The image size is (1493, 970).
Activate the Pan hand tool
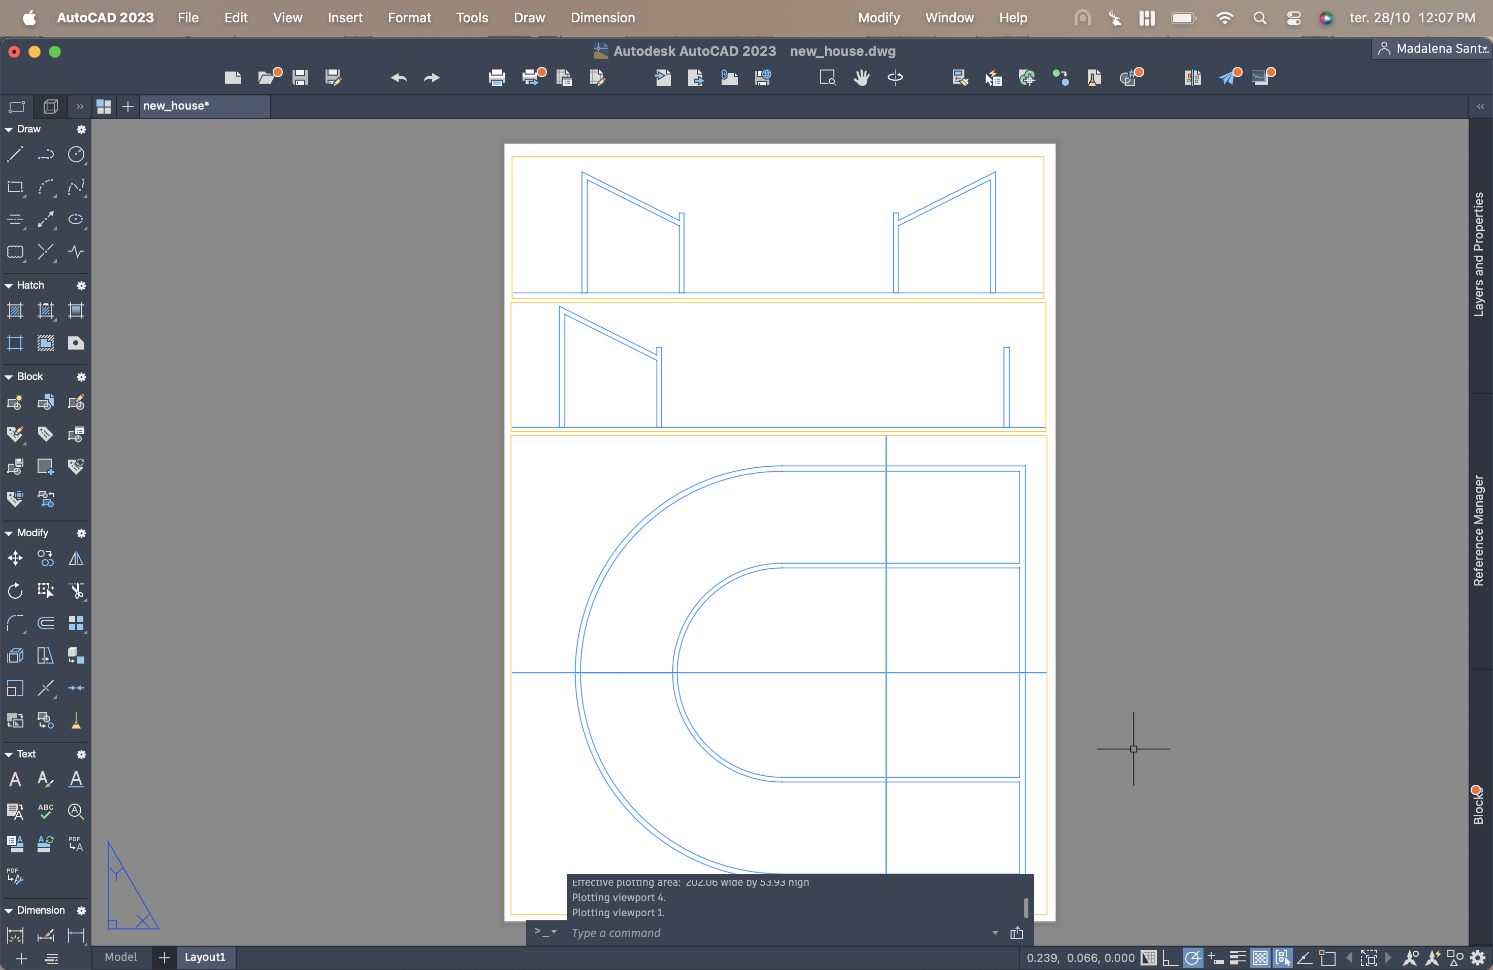pos(861,78)
